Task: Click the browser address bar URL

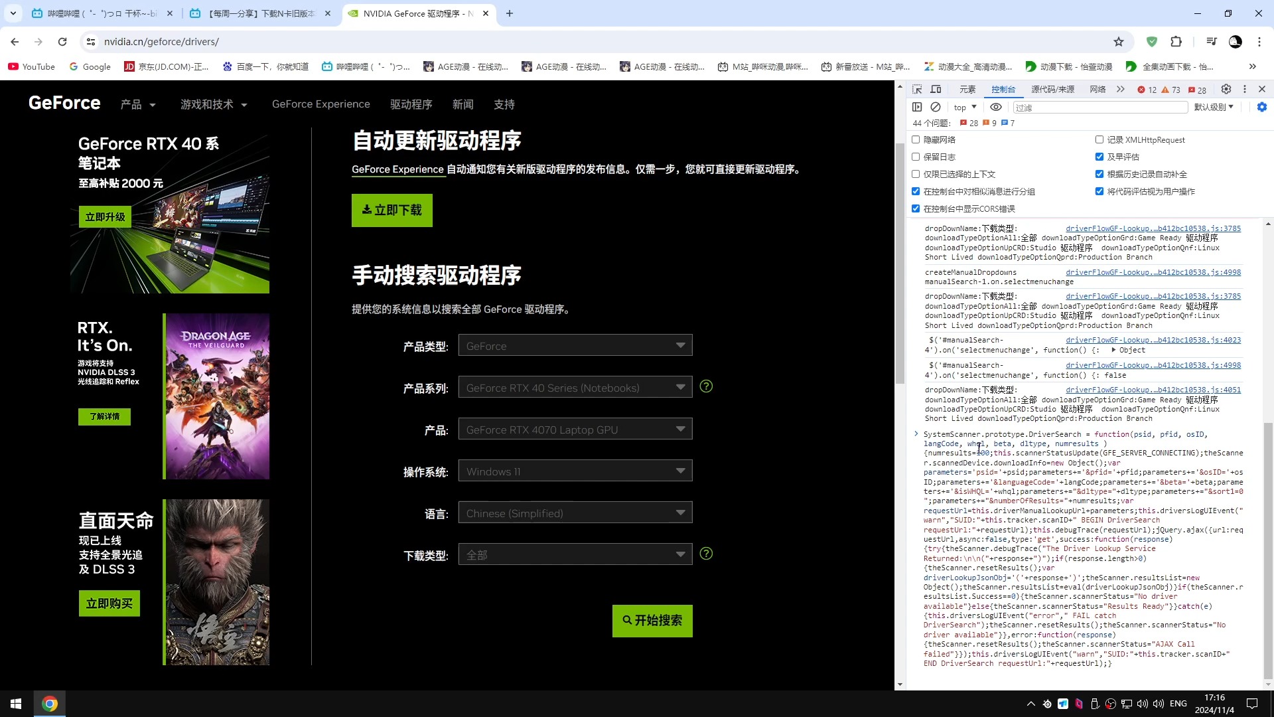Action: [x=162, y=41]
